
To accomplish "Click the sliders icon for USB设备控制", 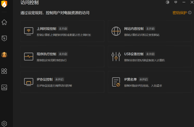I will (116, 56).
